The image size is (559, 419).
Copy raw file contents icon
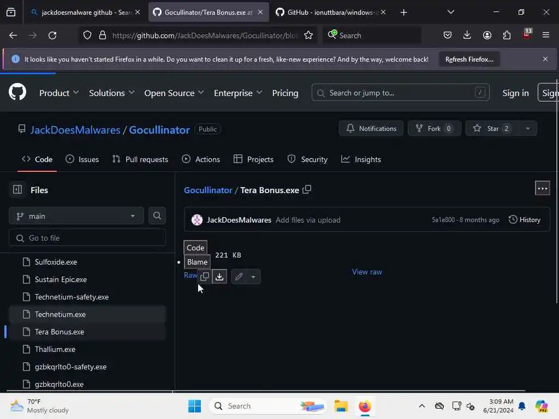click(x=205, y=277)
